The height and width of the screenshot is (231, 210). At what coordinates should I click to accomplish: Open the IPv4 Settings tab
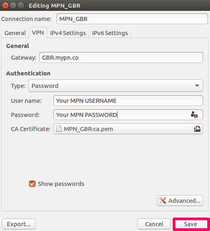pos(68,33)
